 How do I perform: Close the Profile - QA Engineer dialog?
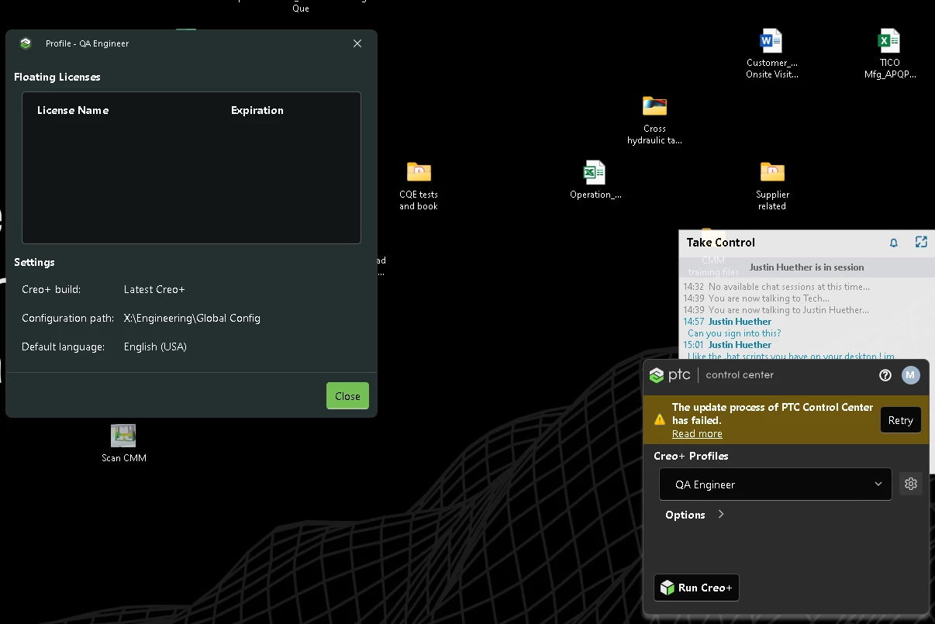tap(347, 396)
